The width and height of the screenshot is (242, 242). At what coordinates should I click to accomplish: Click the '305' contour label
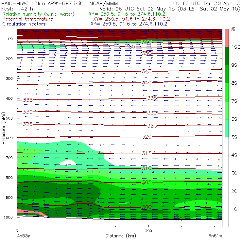point(147,182)
